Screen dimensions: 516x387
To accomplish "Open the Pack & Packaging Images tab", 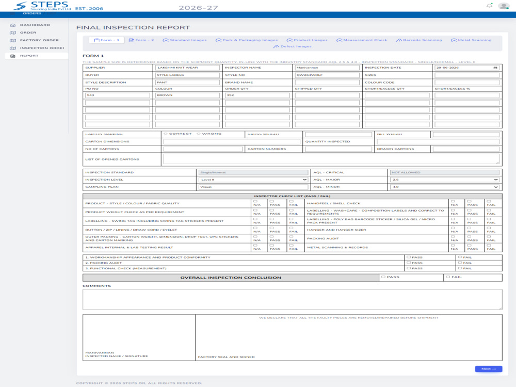I will (247, 40).
